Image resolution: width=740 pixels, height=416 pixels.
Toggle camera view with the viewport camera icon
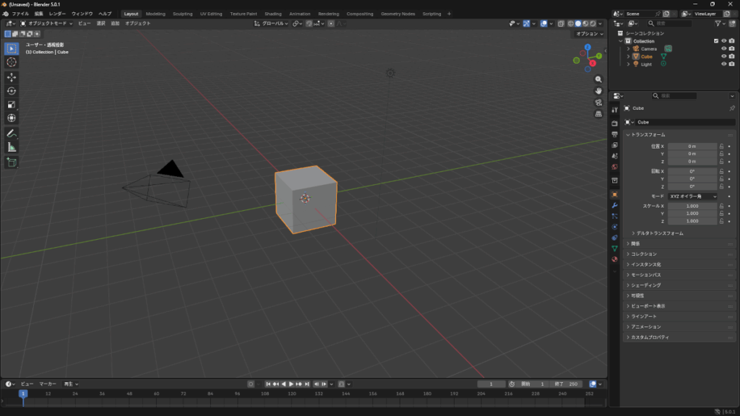[598, 103]
